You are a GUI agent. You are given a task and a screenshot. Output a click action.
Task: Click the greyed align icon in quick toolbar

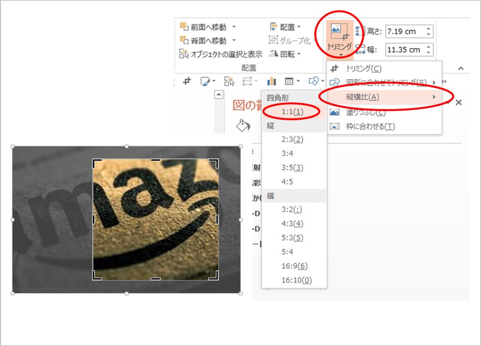(x=247, y=81)
